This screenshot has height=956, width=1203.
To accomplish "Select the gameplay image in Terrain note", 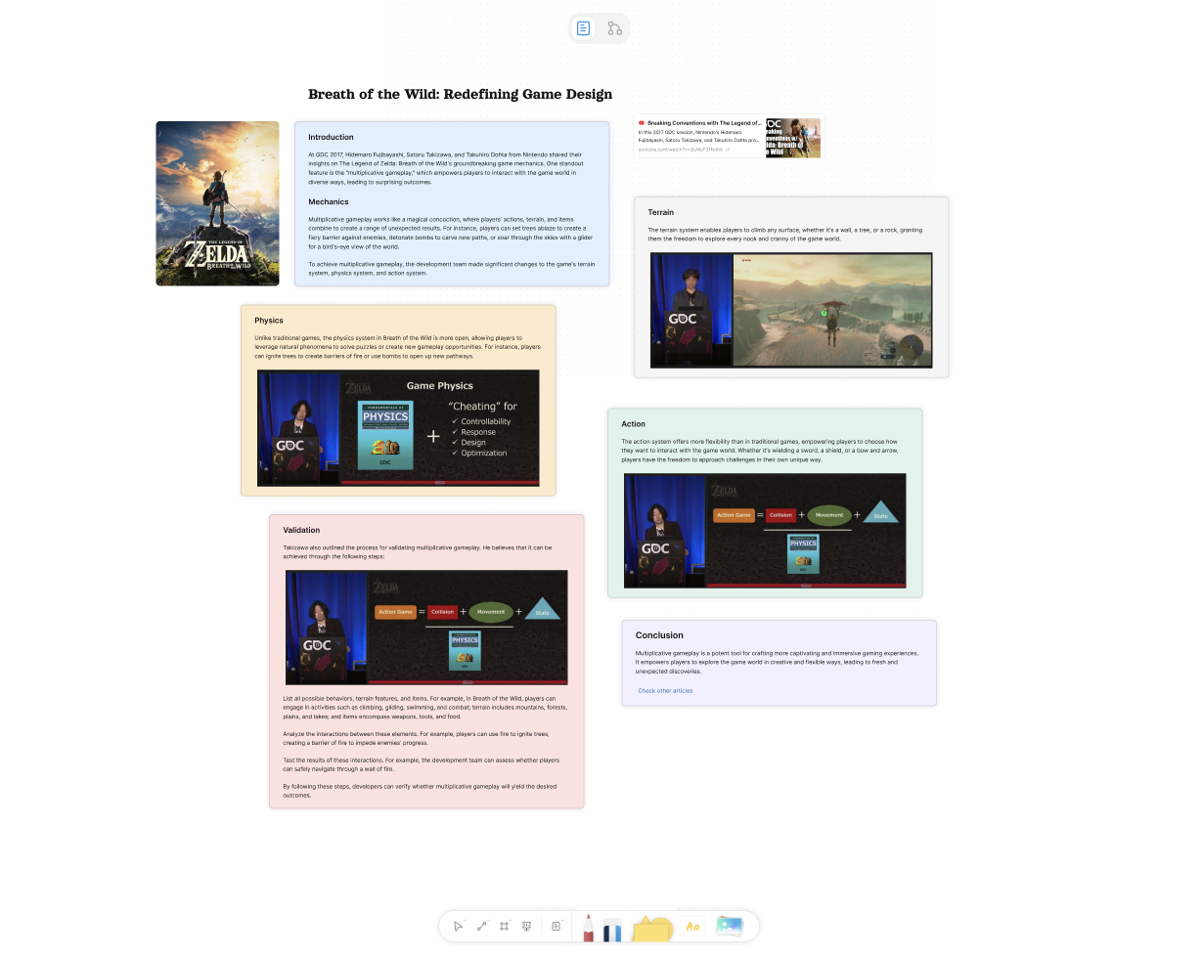I will click(x=791, y=310).
